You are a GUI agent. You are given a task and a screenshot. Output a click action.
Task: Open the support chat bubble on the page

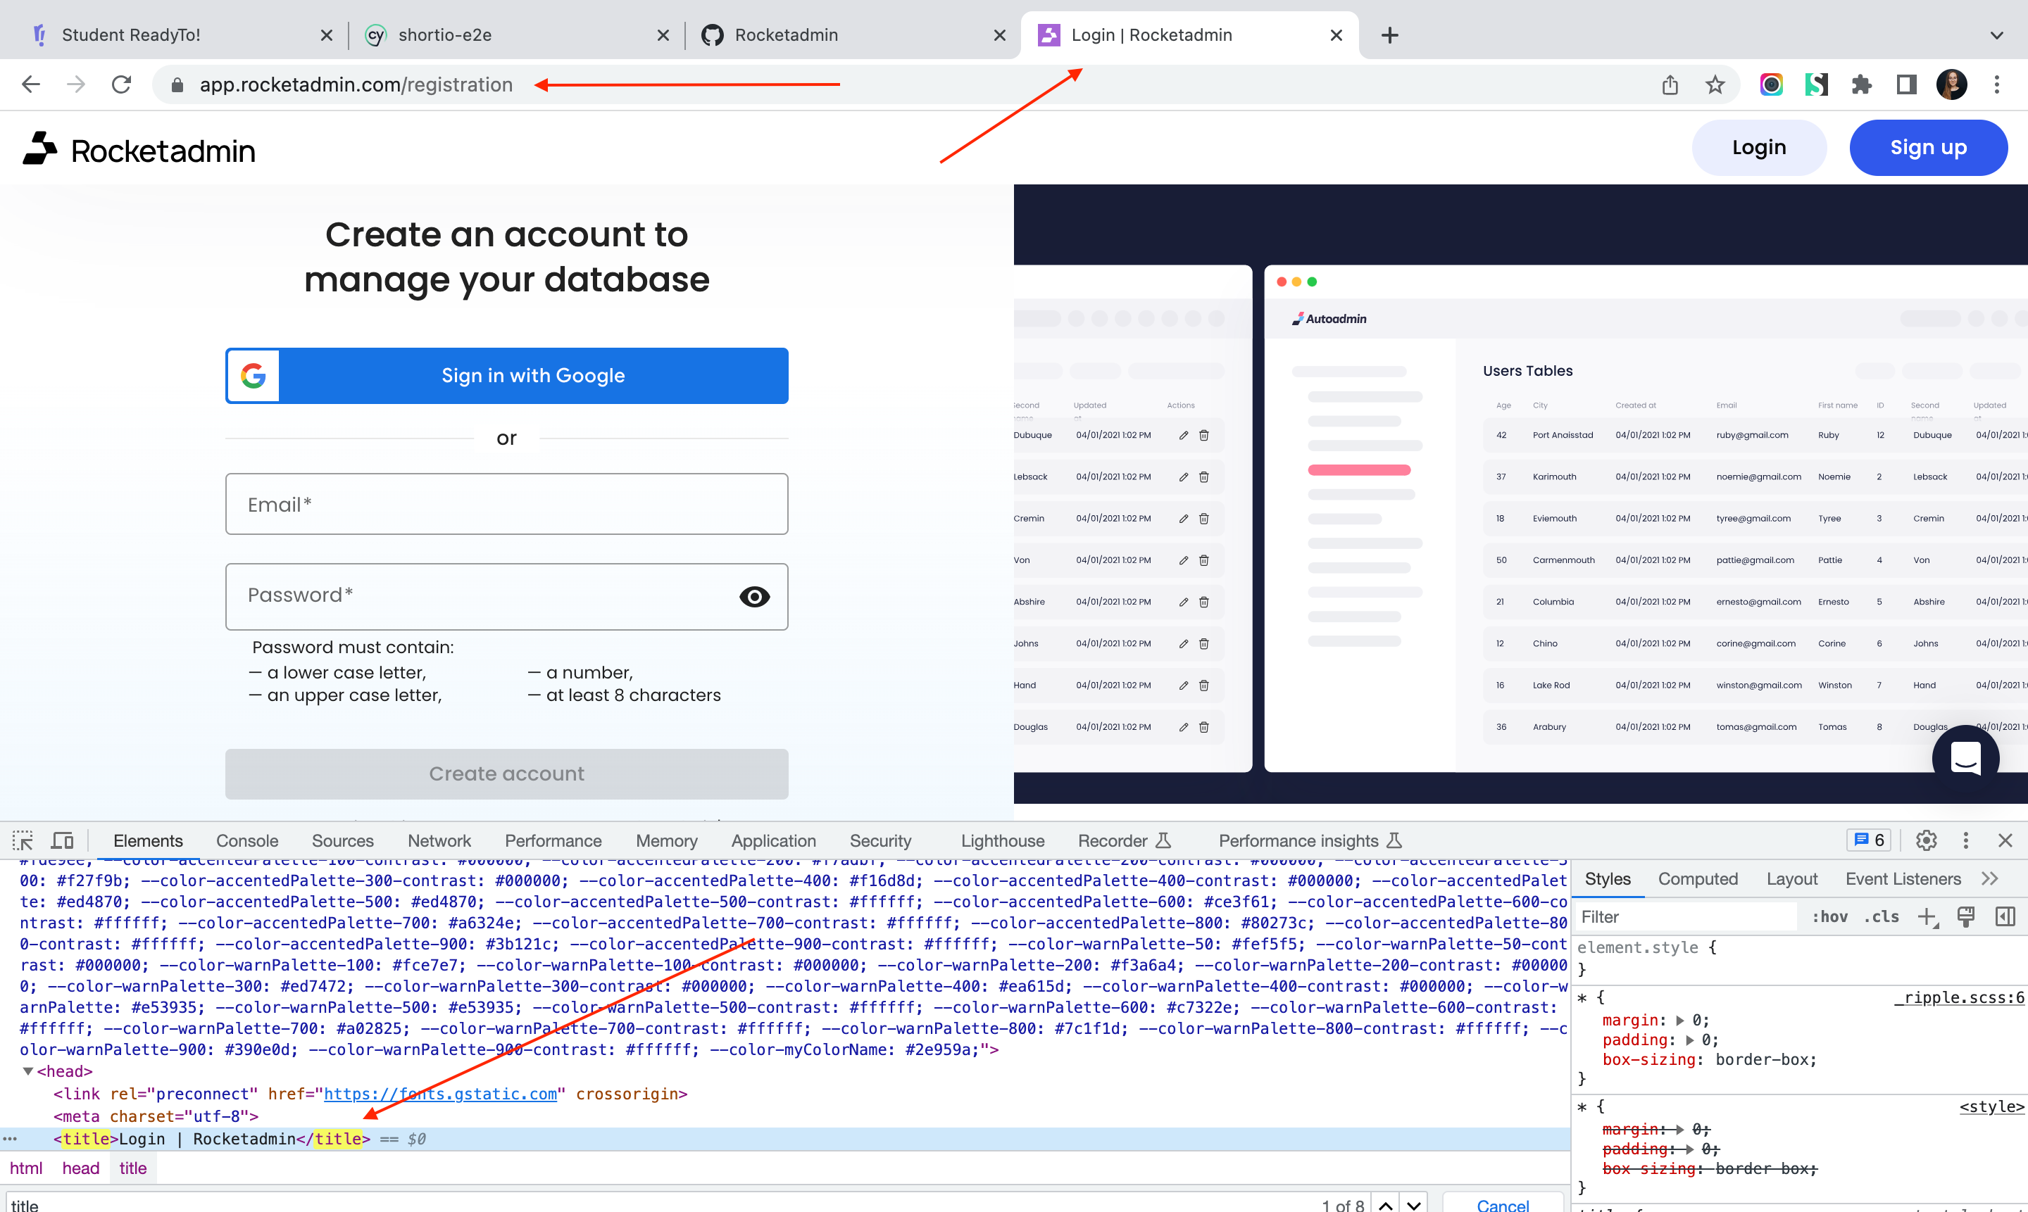[x=1966, y=758]
